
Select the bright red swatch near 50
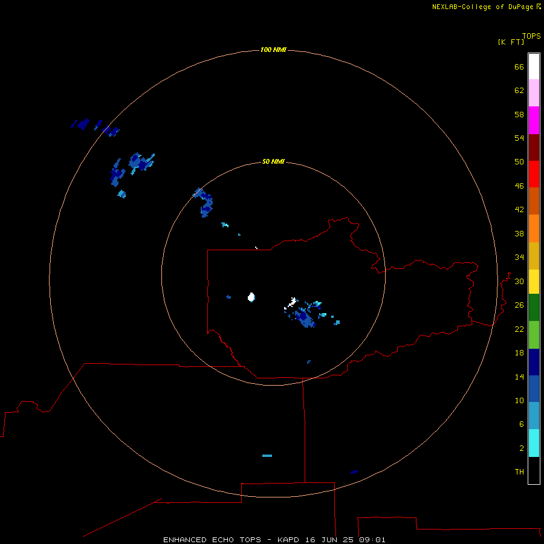click(534, 174)
